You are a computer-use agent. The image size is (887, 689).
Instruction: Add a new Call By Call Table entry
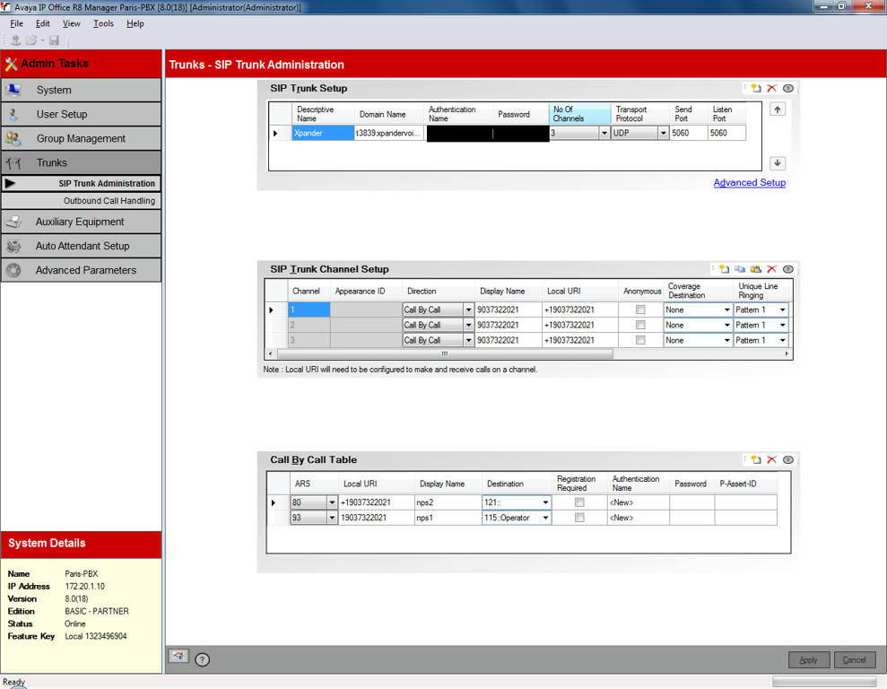pyautogui.click(x=756, y=460)
